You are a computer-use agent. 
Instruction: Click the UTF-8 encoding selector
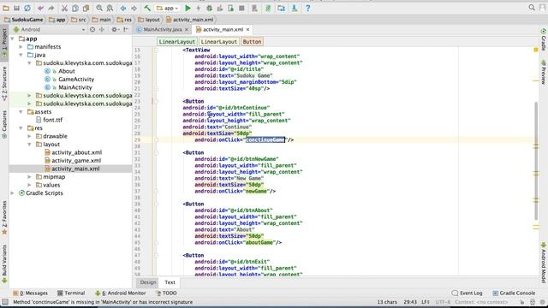tap(444, 302)
